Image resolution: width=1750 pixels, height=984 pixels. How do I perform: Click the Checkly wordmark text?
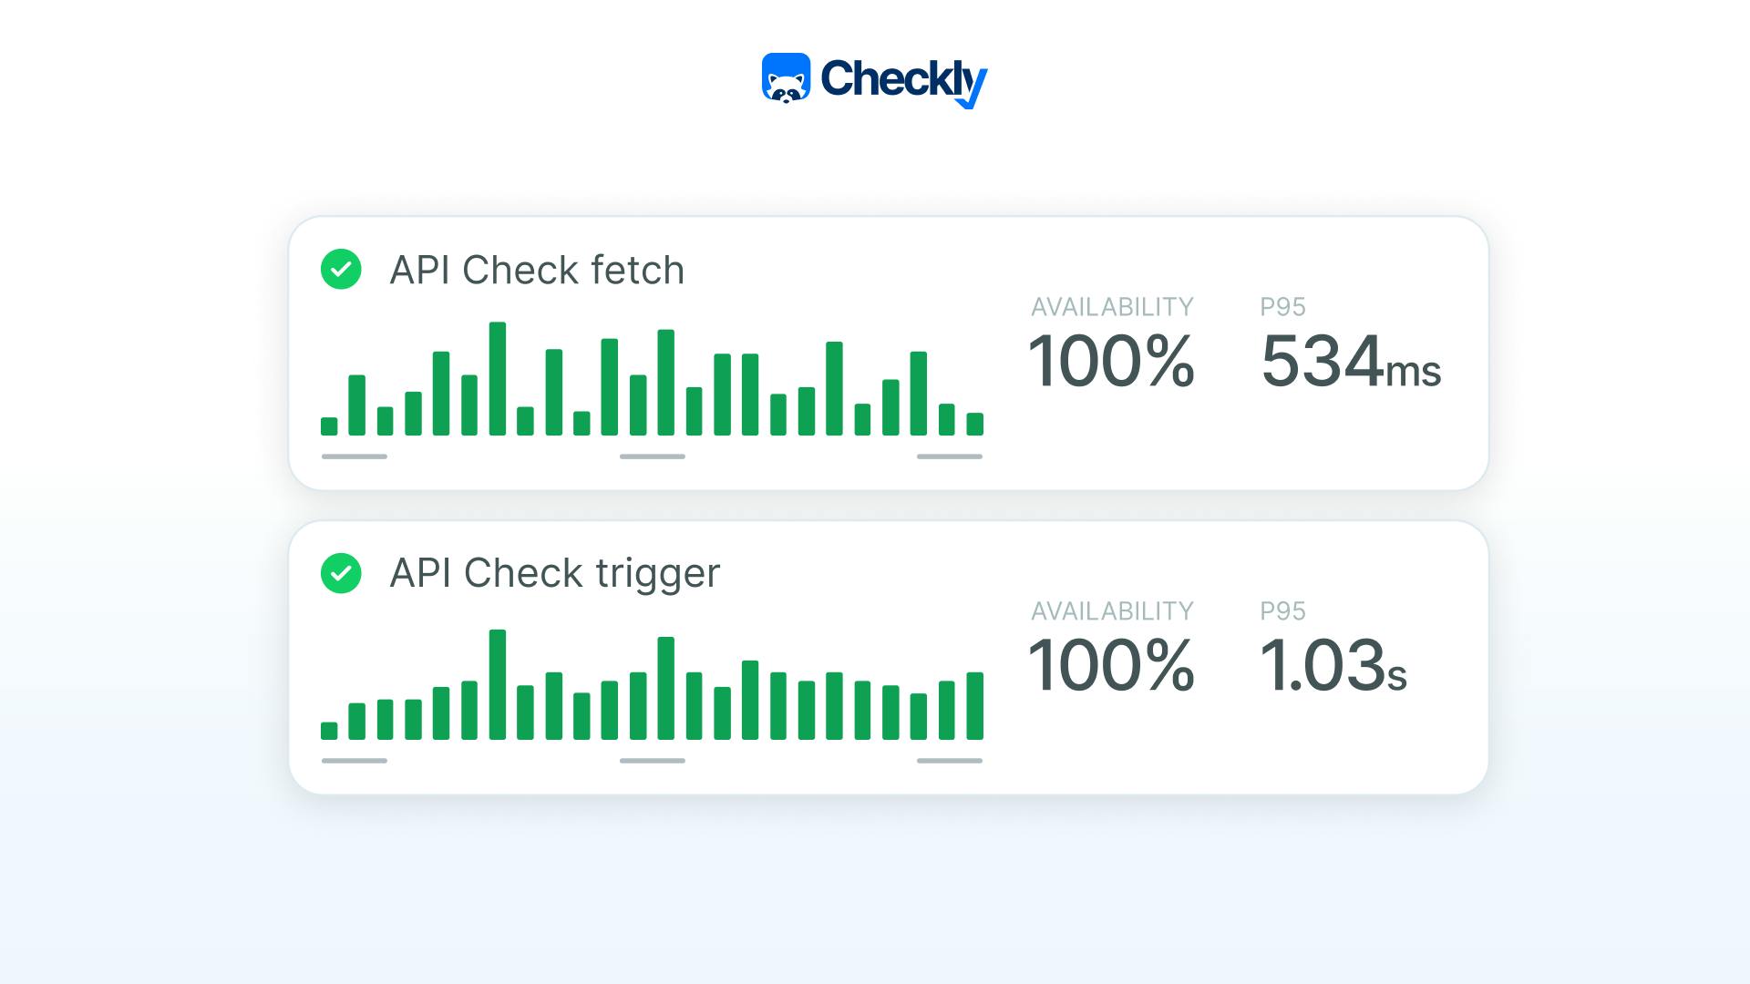[902, 80]
